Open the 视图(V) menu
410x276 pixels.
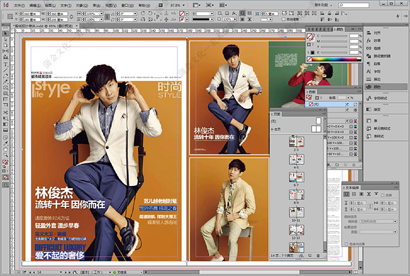click(111, 5)
